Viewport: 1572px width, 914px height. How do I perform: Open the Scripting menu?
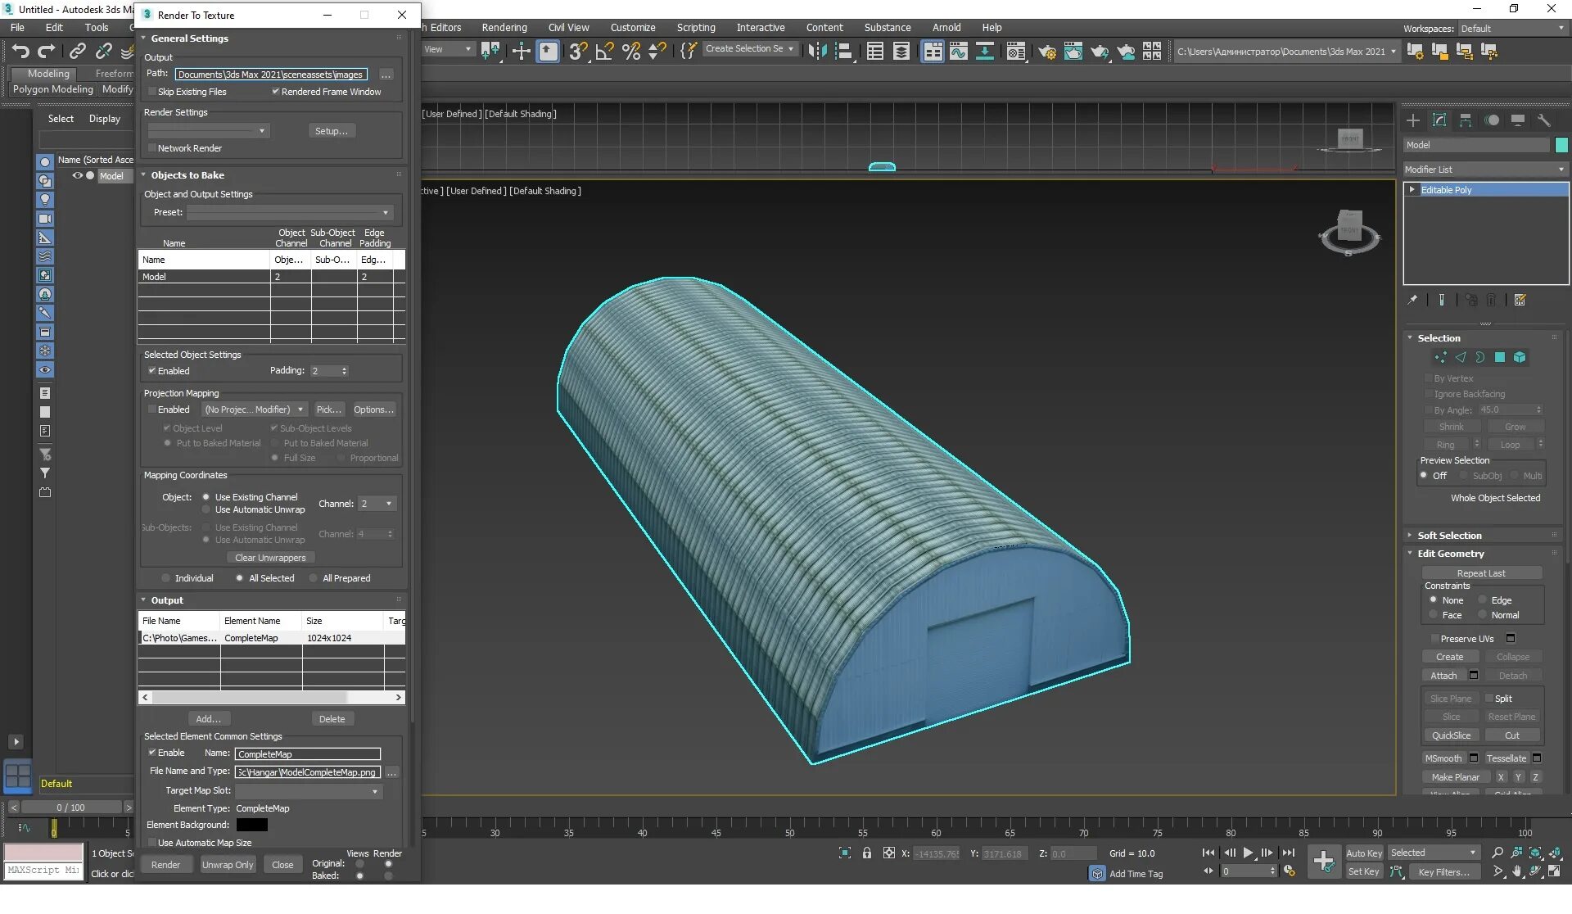point(696,28)
